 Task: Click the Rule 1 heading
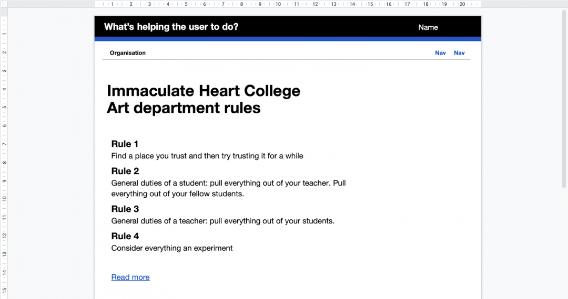pyautogui.click(x=125, y=144)
